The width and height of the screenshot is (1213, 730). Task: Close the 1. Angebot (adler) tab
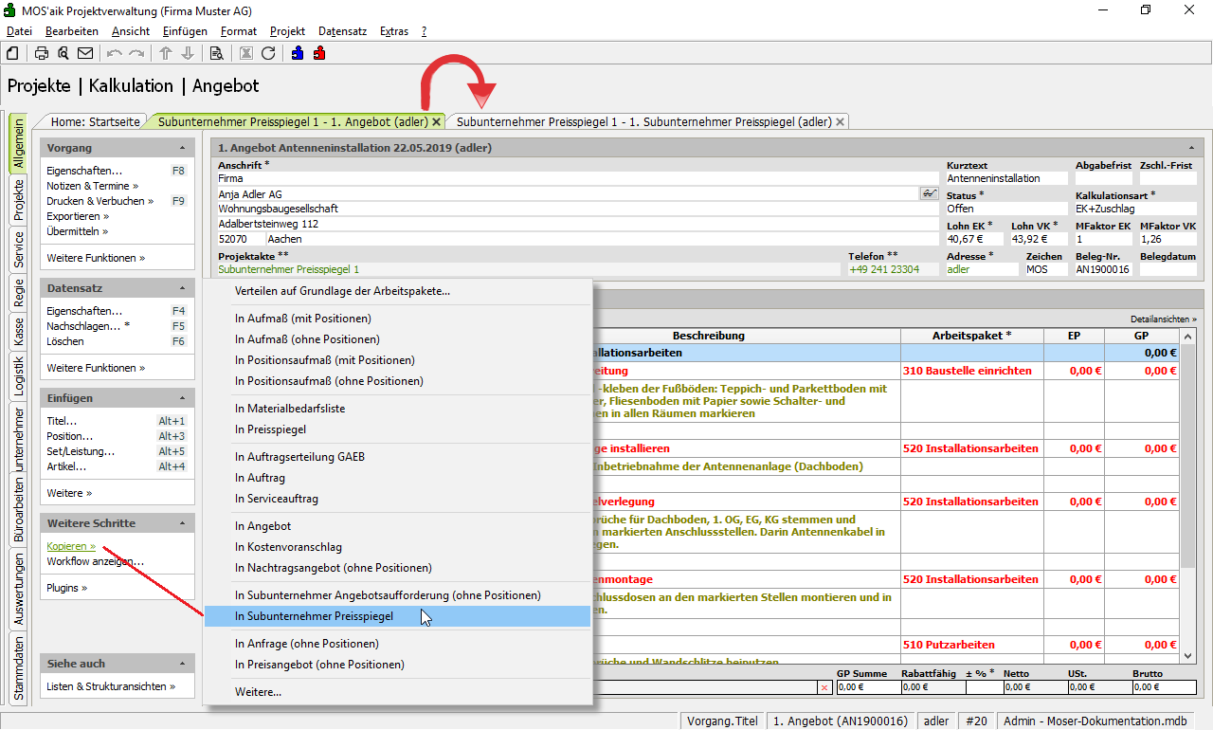pyautogui.click(x=436, y=122)
